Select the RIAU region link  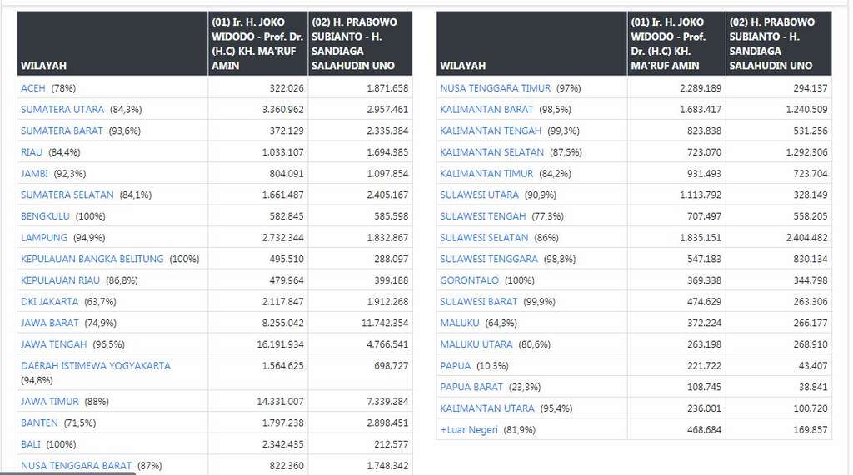[32, 152]
